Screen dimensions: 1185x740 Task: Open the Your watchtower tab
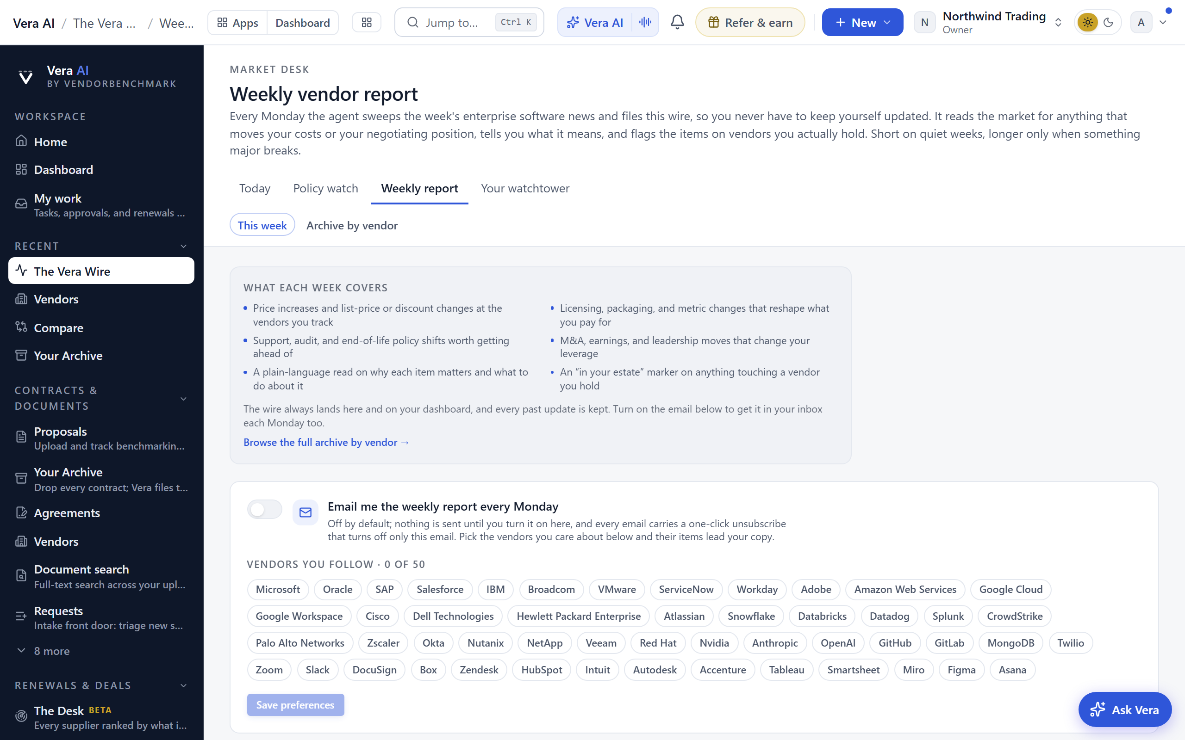pos(525,188)
